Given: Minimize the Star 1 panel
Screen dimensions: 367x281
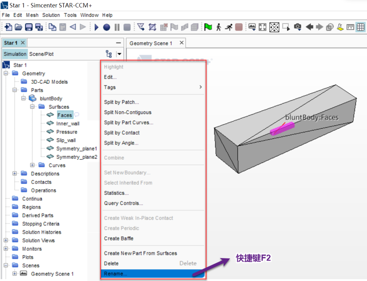Looking at the screenshot, I should pyautogui.click(x=119, y=43).
